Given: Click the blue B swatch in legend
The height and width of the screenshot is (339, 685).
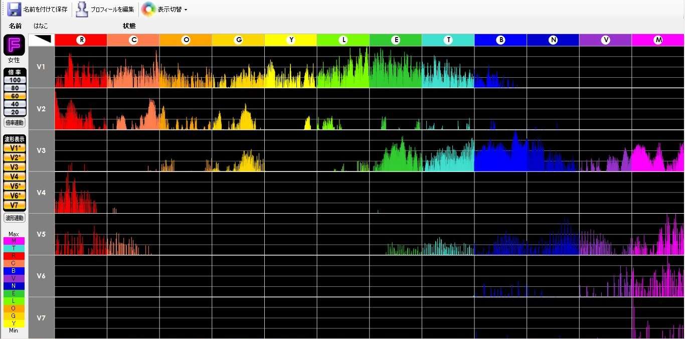Looking at the screenshot, I should [x=14, y=271].
